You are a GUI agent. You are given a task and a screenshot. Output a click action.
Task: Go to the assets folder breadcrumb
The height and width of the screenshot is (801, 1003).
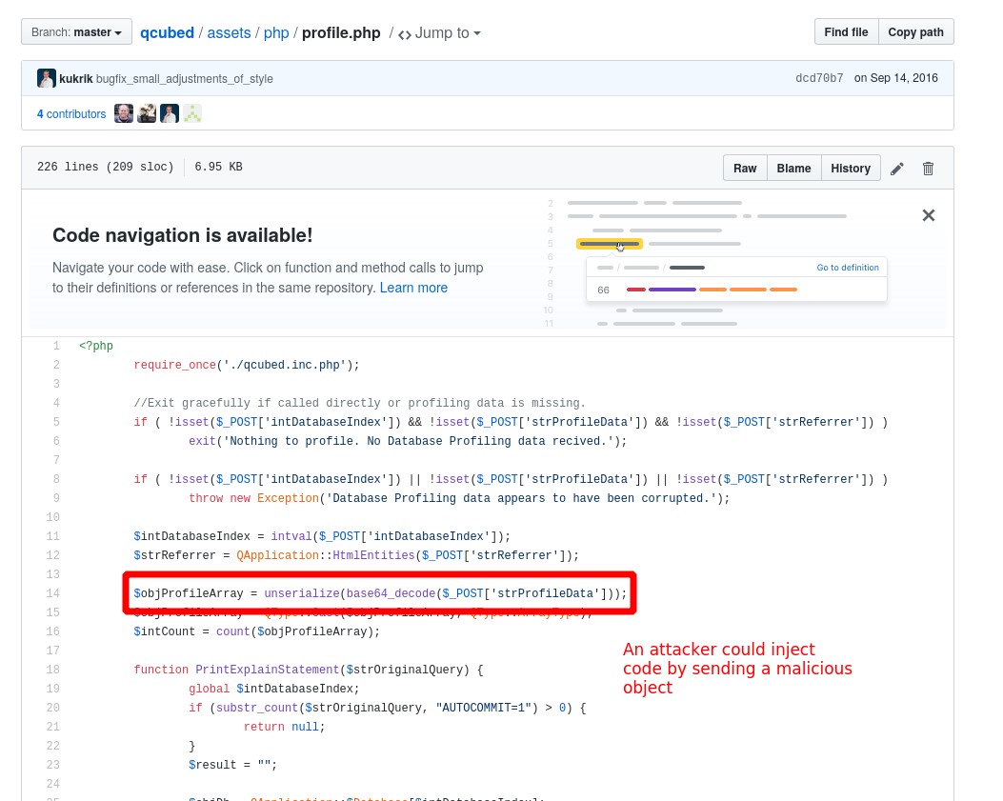point(229,32)
